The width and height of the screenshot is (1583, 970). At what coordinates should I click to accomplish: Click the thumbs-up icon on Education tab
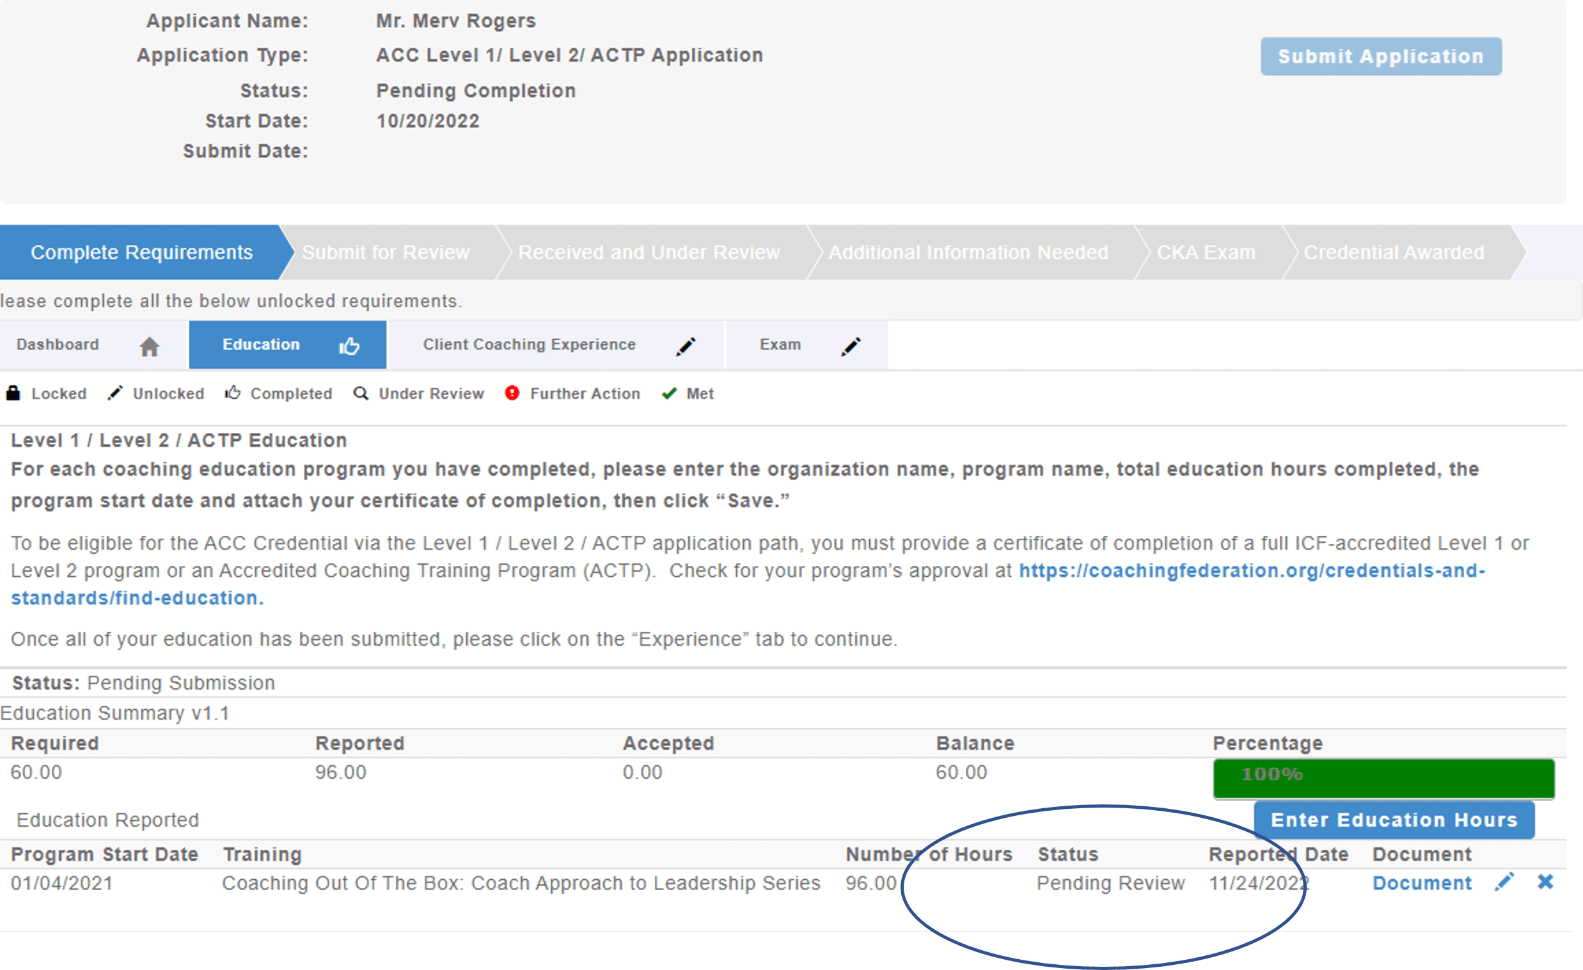coord(349,346)
